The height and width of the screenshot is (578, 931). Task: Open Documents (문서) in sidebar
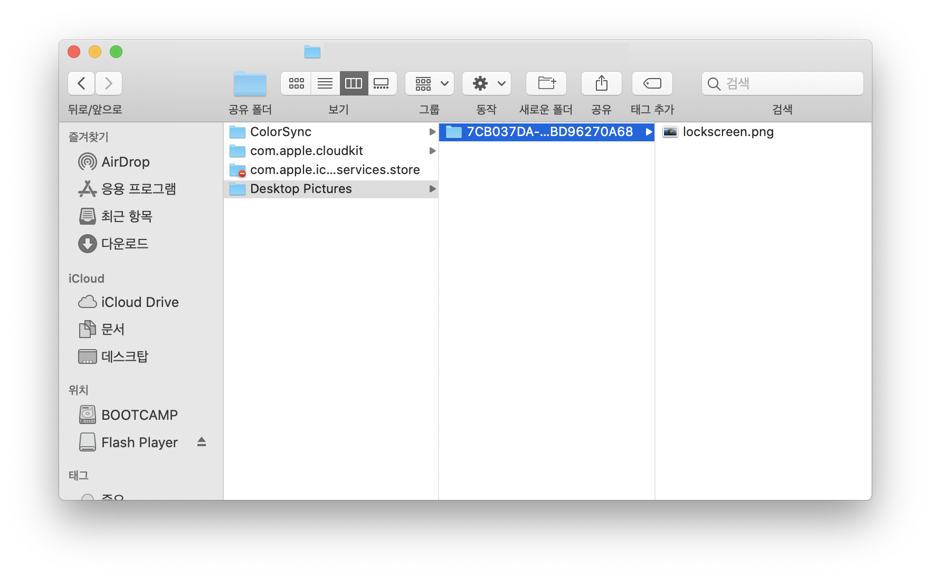click(x=101, y=329)
